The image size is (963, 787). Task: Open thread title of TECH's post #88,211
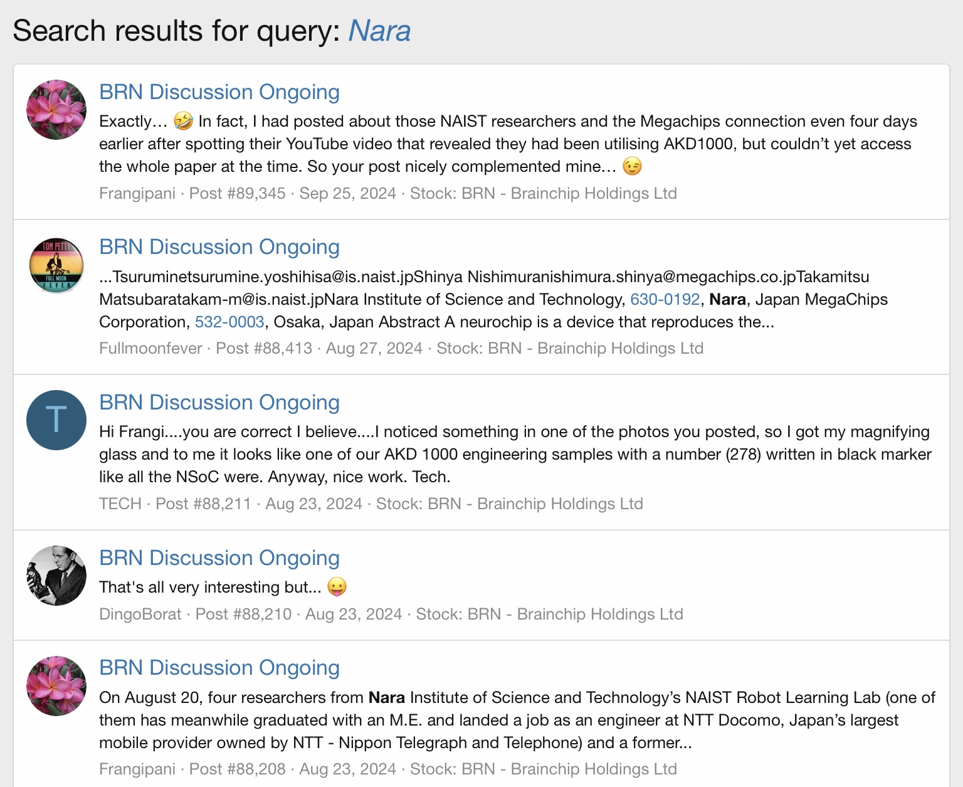219,403
